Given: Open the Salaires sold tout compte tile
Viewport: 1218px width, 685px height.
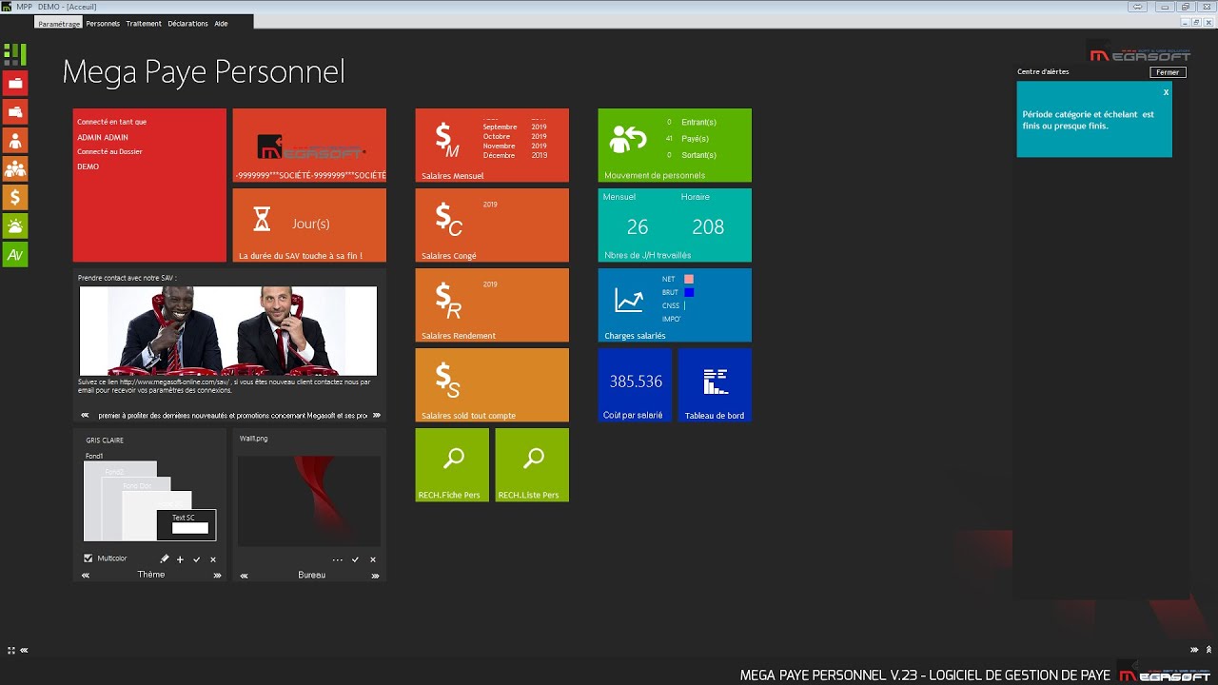Looking at the screenshot, I should [492, 384].
